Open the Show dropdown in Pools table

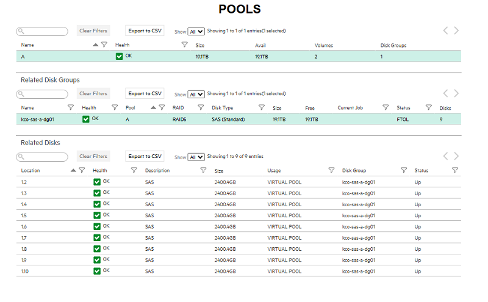coord(196,32)
